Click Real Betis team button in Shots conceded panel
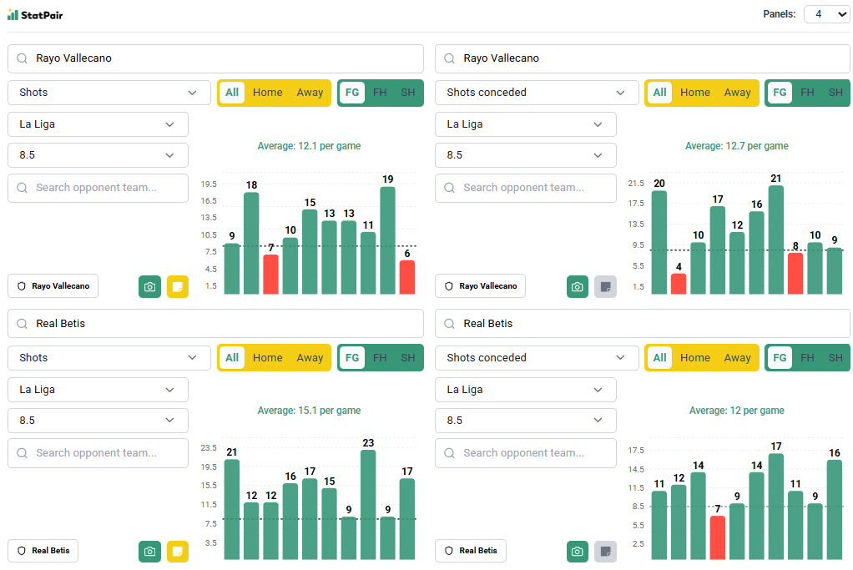This screenshot has height=570, width=853. pos(471,551)
